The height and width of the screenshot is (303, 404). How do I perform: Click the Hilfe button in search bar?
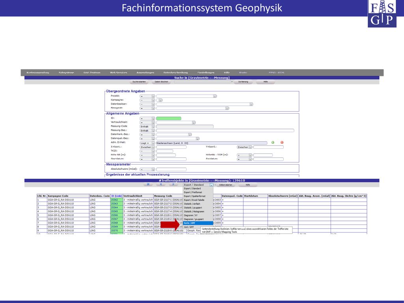[266, 82]
